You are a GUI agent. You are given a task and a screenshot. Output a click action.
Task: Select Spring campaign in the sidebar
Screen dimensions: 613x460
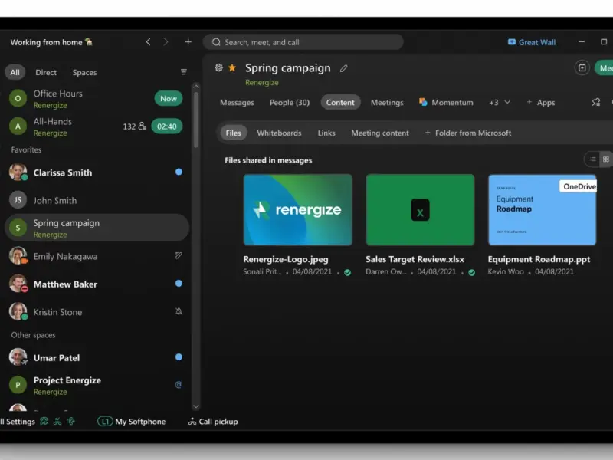[x=97, y=228]
